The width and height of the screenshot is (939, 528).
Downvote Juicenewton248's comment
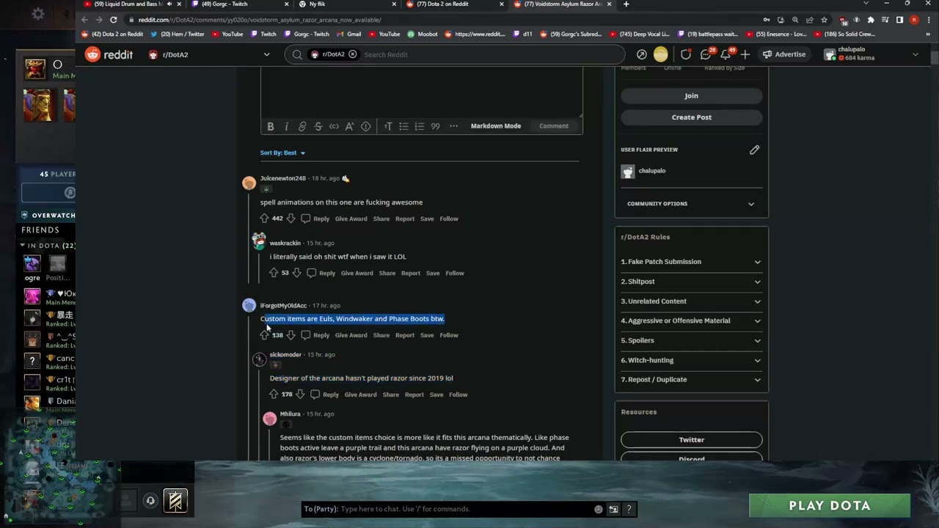point(291,219)
